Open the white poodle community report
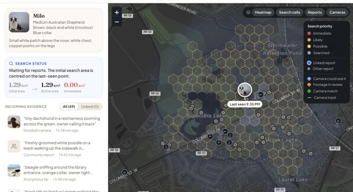Screen dimensions: 353x192 point(54,149)
